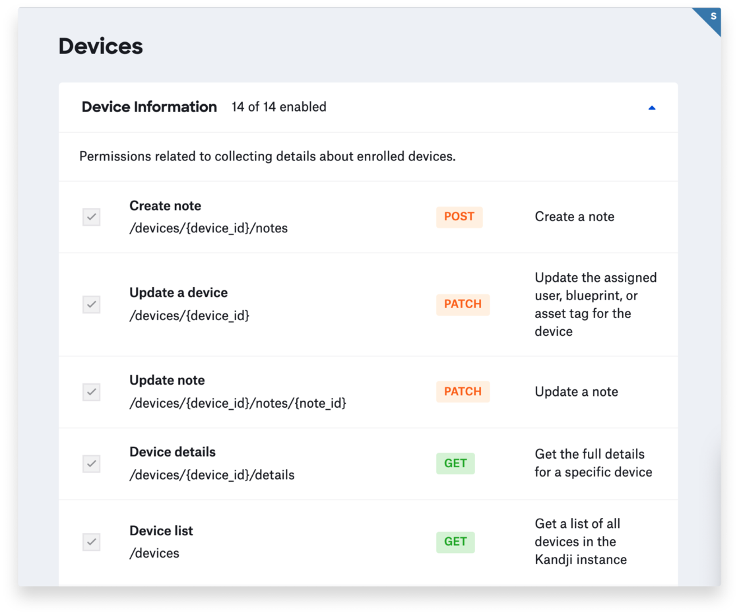
Task: Click the /devices/{device_id}/notes/{note_id} path
Action: pyautogui.click(x=238, y=403)
